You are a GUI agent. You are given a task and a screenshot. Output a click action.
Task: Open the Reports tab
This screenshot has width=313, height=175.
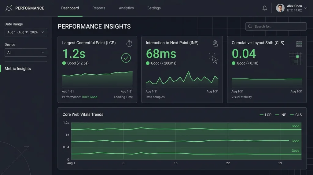(x=99, y=8)
